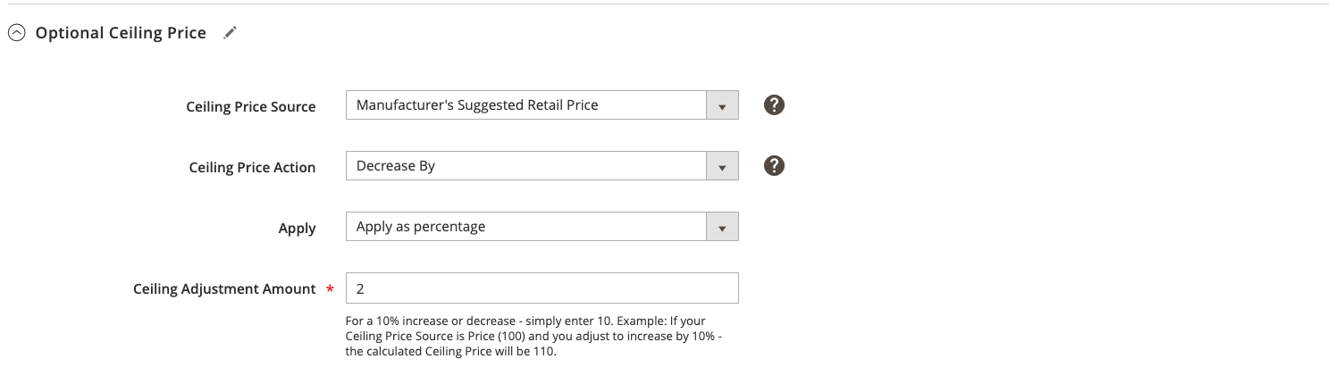1335x384 pixels.
Task: Click the red required asterisk
Action: [x=330, y=289]
